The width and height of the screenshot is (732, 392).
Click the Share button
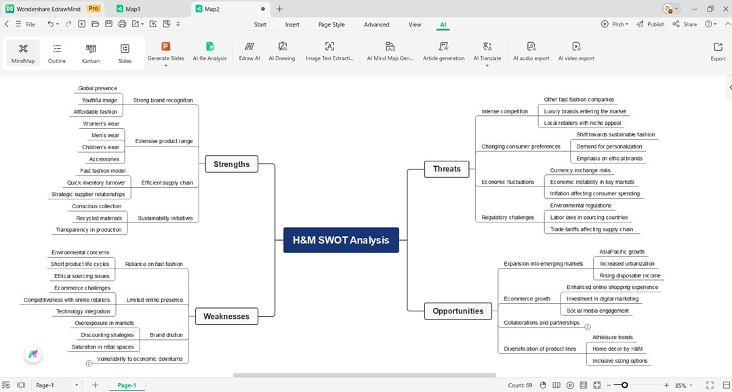click(685, 24)
